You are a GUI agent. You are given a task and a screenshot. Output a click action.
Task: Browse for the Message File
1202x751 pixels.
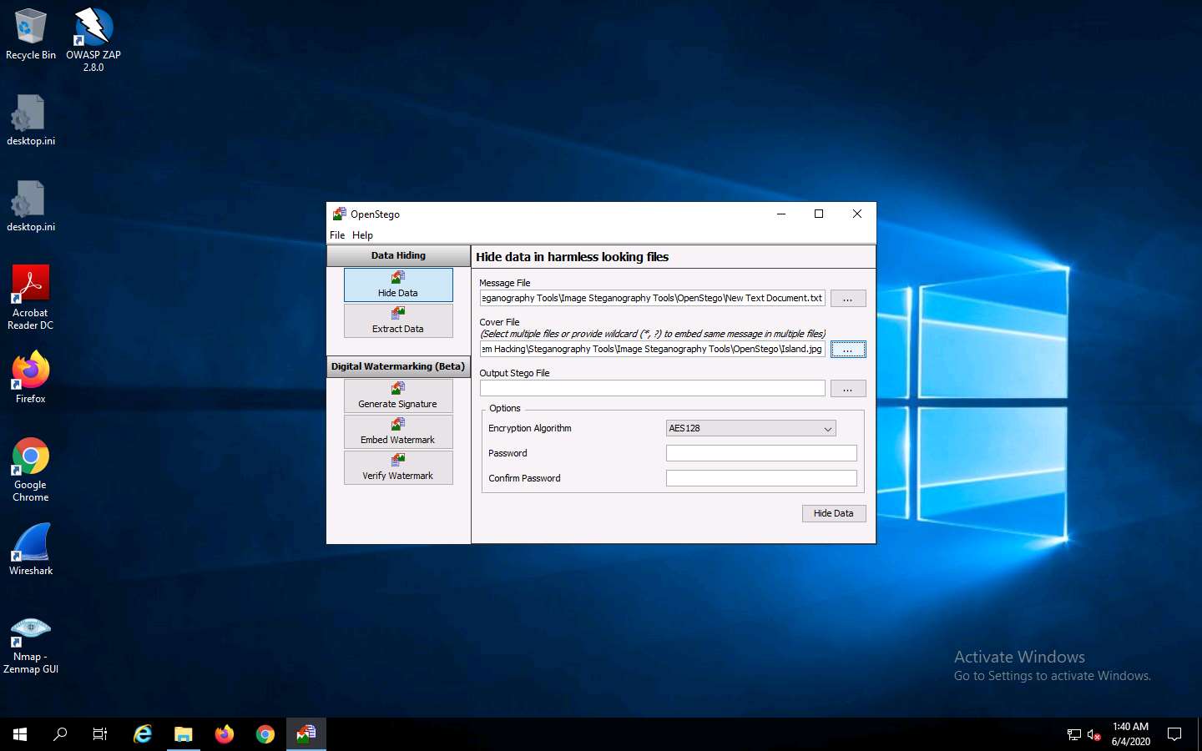[x=848, y=298]
